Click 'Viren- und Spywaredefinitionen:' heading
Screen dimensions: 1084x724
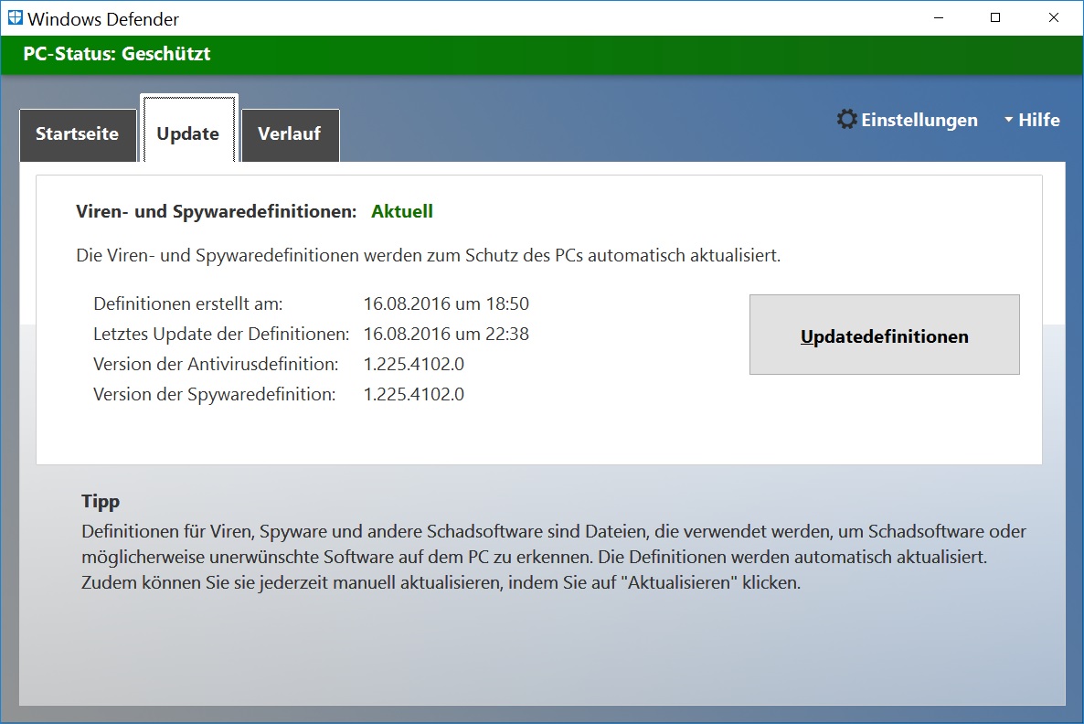[217, 211]
